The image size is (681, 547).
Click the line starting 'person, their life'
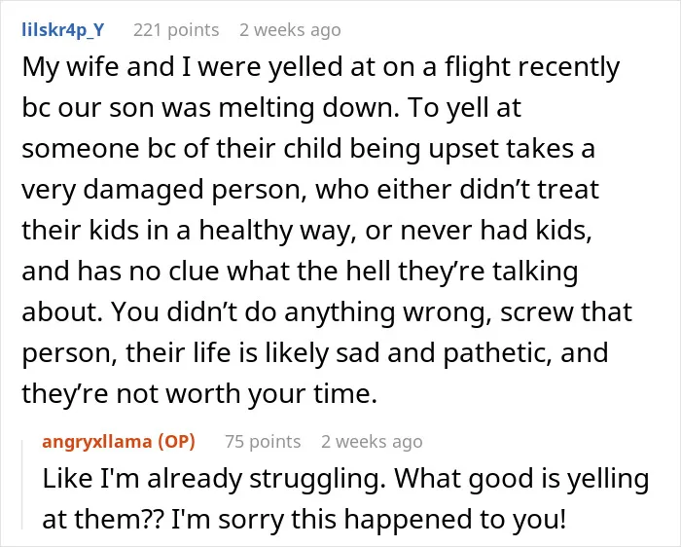(x=314, y=353)
